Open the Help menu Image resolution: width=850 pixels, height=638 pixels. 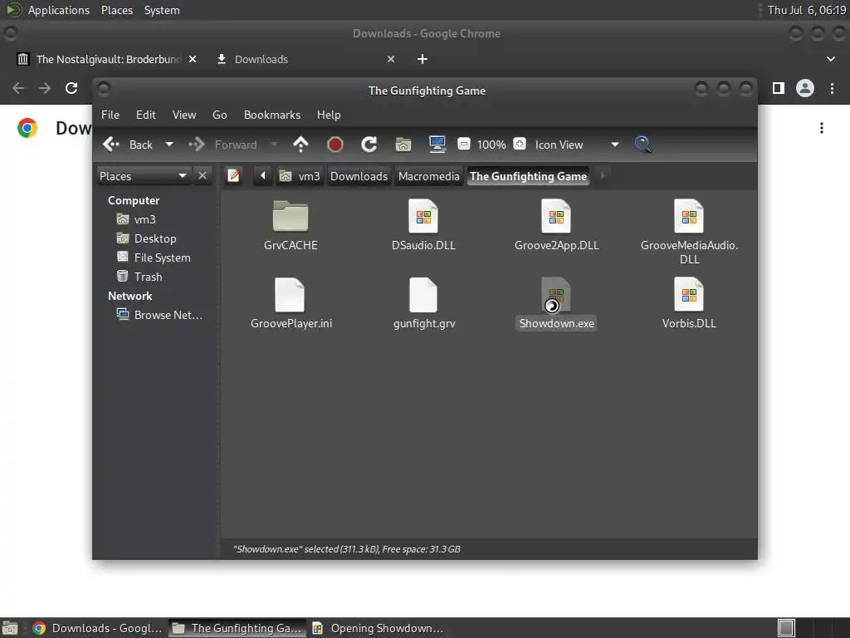click(x=329, y=115)
